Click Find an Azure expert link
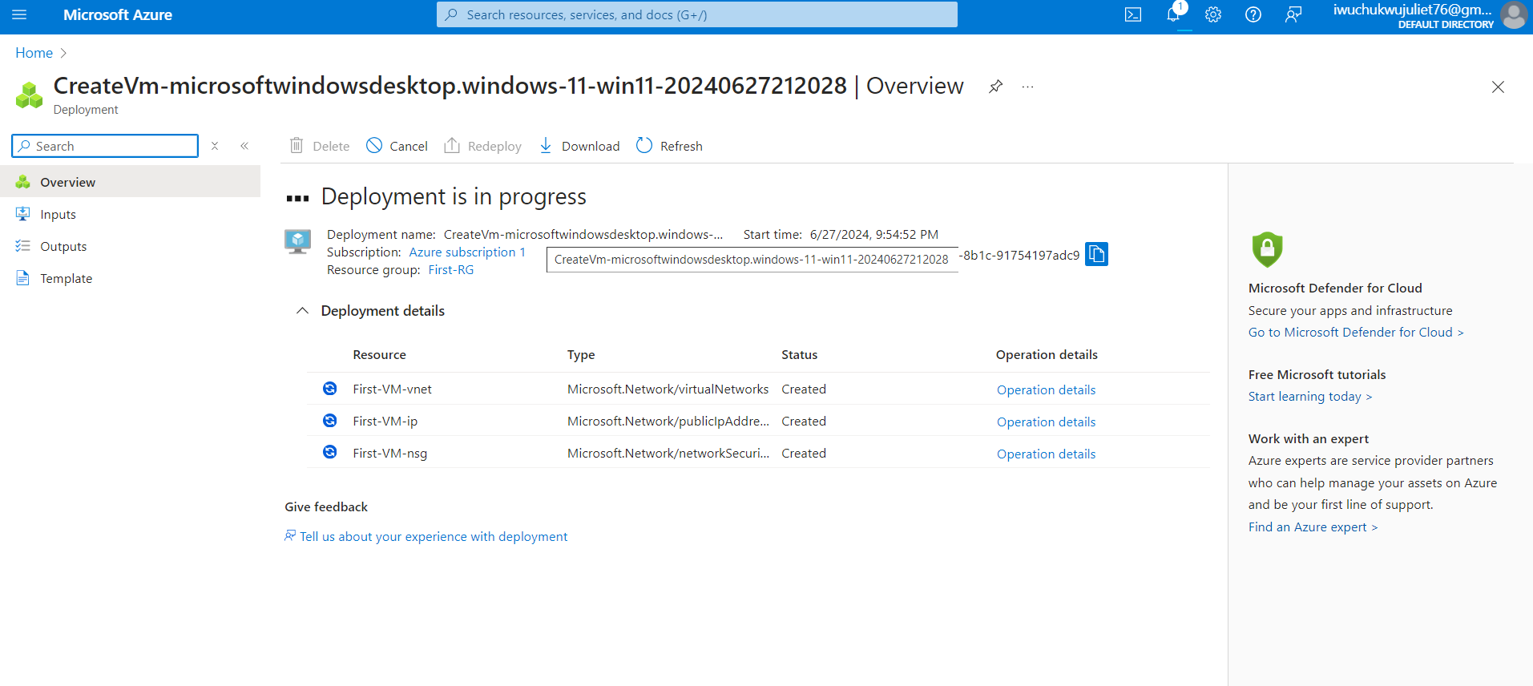Viewport: 1533px width, 686px height. coord(1313,527)
